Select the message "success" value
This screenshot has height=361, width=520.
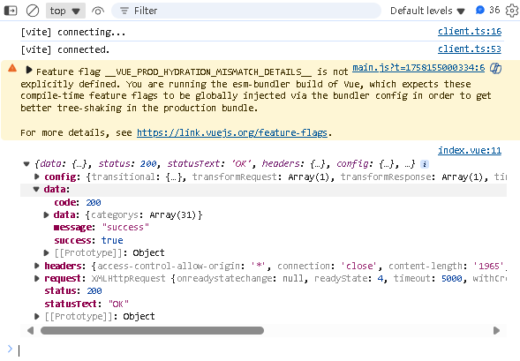(x=125, y=228)
